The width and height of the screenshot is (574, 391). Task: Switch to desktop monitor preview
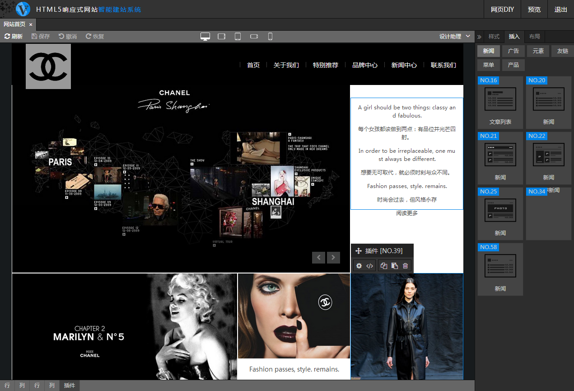coord(205,37)
